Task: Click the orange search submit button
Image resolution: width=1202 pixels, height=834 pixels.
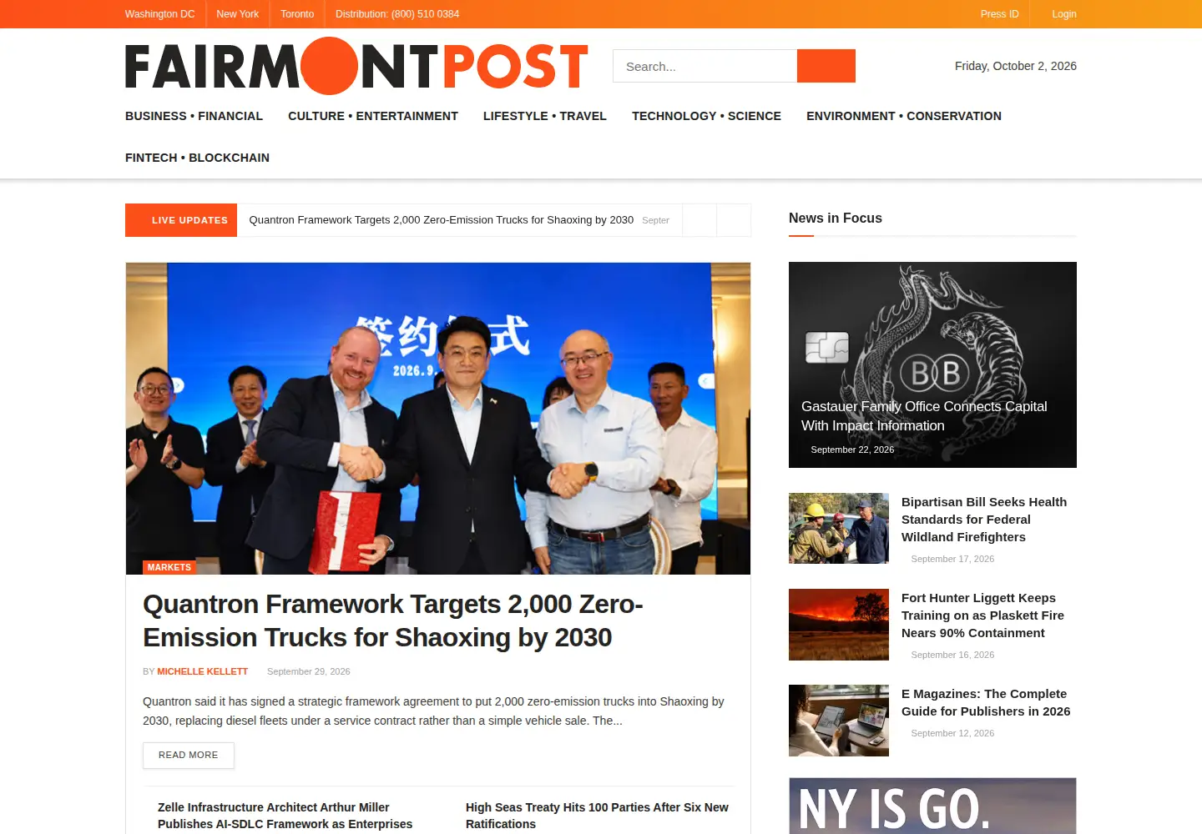Action: click(x=826, y=66)
